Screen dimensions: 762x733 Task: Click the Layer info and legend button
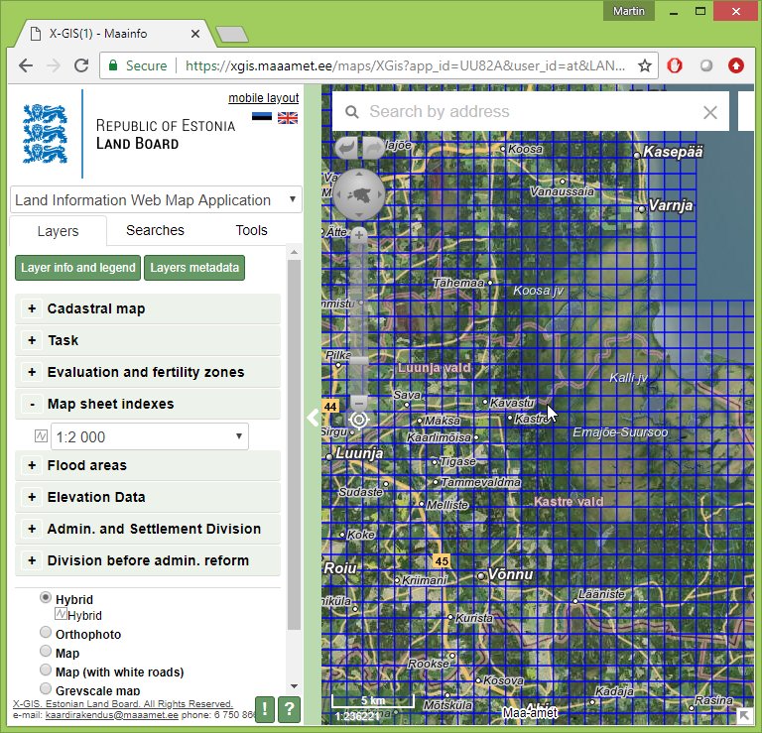pos(78,268)
